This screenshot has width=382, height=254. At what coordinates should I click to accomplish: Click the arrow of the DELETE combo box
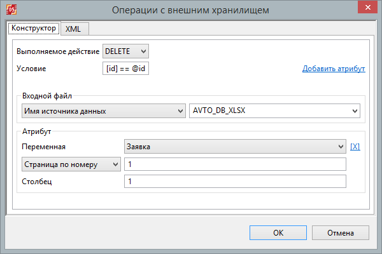pos(143,51)
